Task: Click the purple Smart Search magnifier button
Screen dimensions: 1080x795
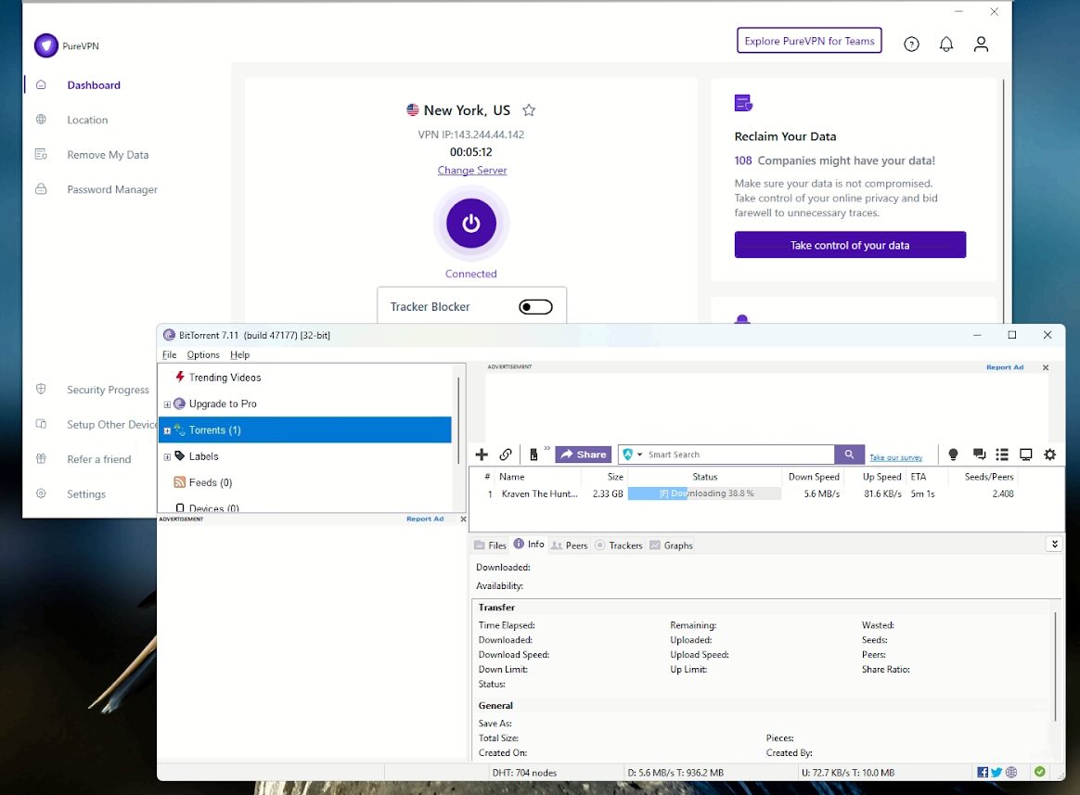Action: point(849,455)
